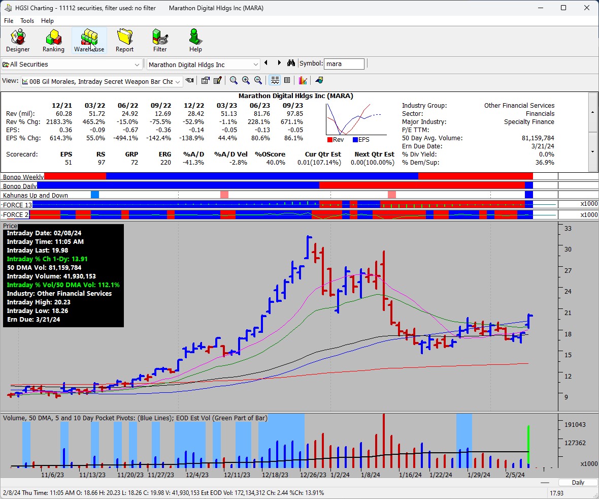
Task: Click the Daily period button
Action: tap(578, 483)
